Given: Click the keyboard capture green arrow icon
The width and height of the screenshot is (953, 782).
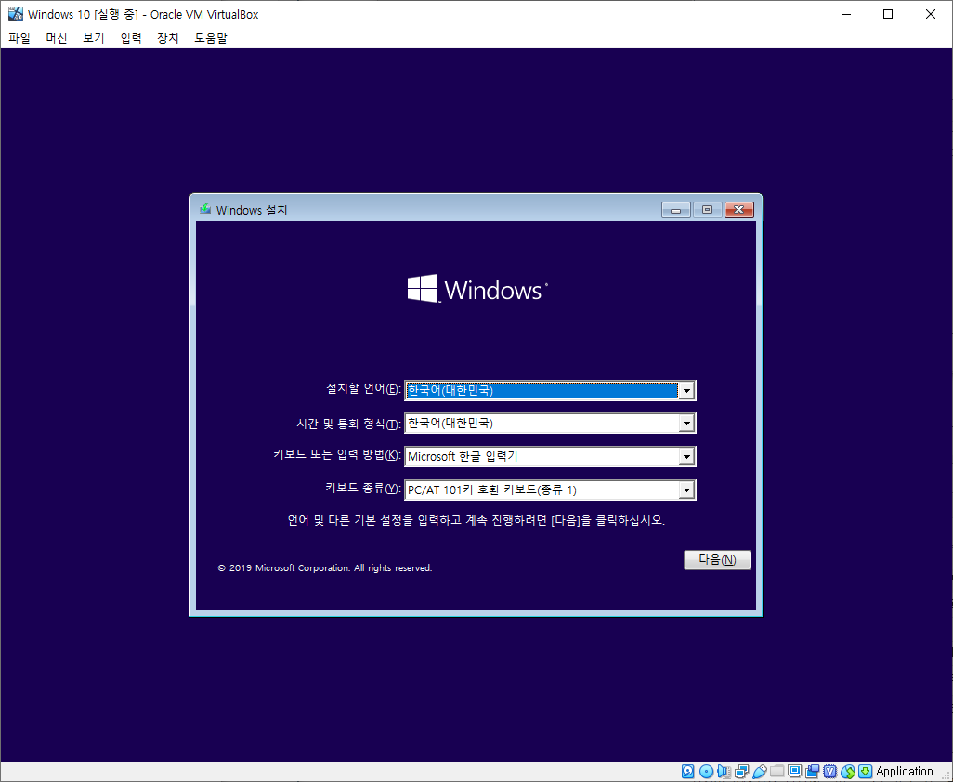Looking at the screenshot, I should pos(866,772).
